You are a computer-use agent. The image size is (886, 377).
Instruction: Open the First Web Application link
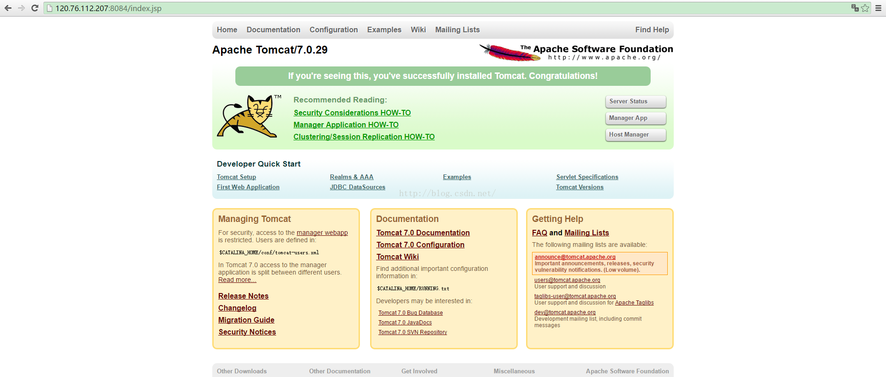pos(248,187)
